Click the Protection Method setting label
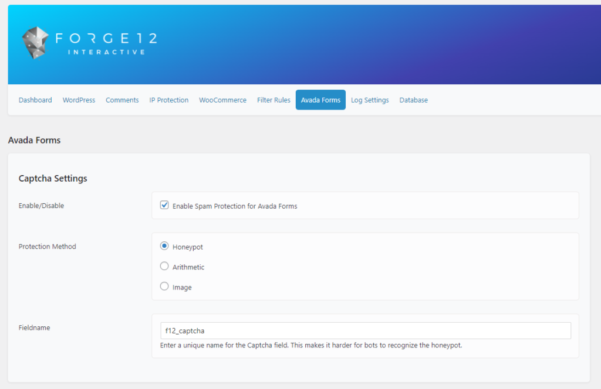 (48, 246)
